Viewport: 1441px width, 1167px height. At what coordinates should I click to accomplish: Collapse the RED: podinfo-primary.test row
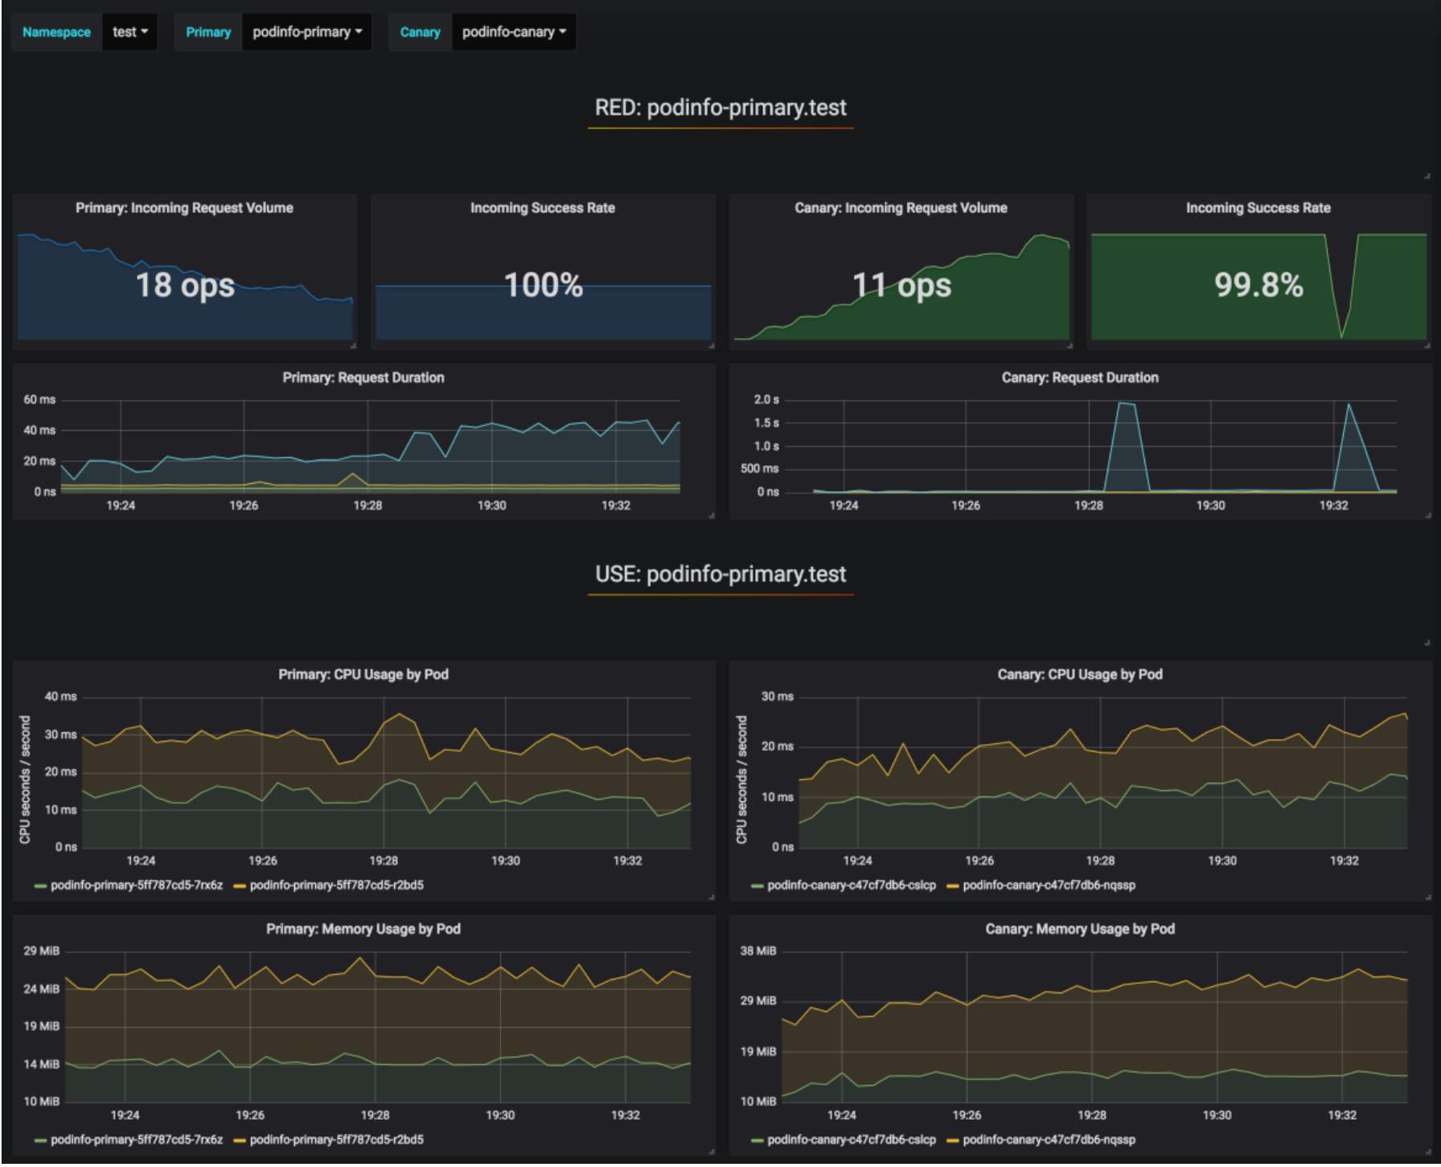(x=720, y=108)
